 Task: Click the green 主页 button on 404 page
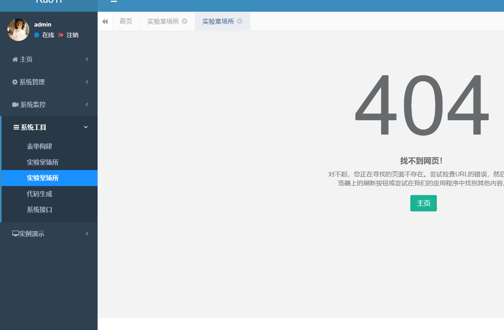(x=423, y=203)
